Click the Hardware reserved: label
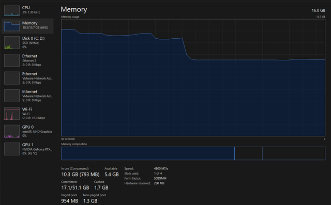Image resolution: width=331 pixels, height=205 pixels. [x=138, y=183]
